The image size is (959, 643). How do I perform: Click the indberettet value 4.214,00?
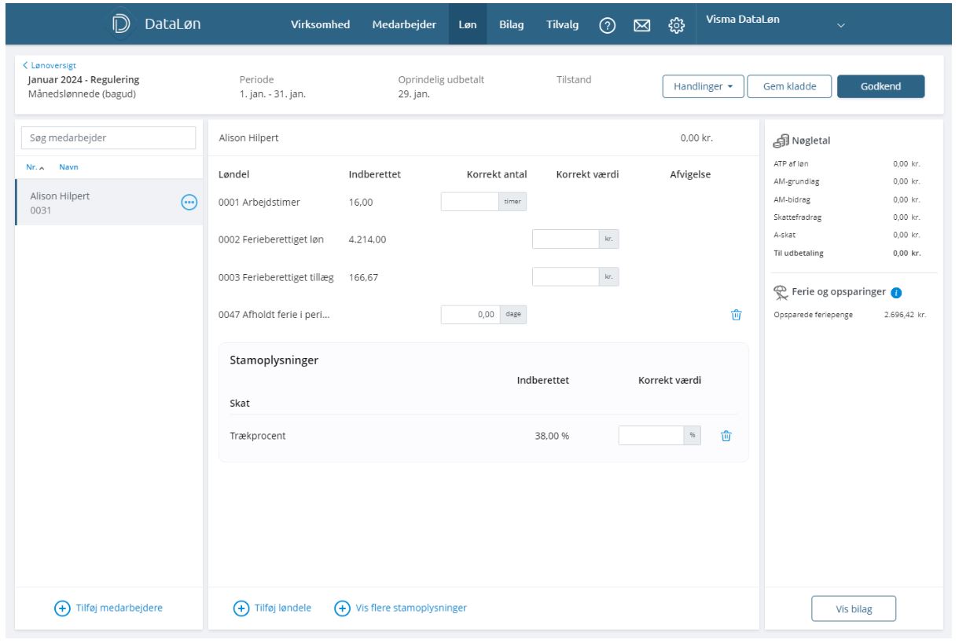[x=367, y=239]
